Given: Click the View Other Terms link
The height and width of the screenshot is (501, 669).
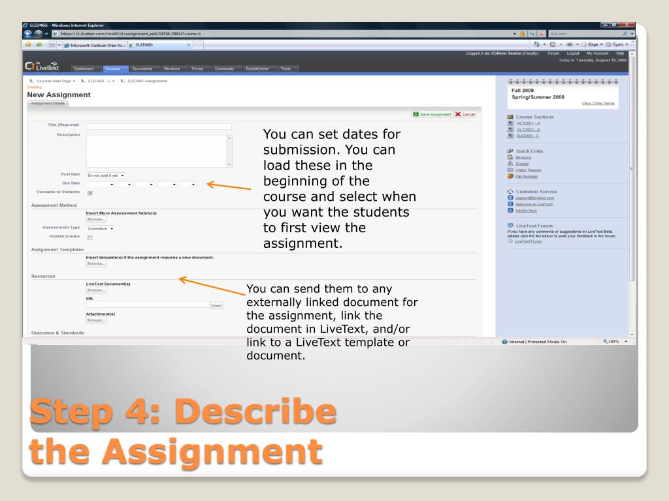Looking at the screenshot, I should 598,104.
